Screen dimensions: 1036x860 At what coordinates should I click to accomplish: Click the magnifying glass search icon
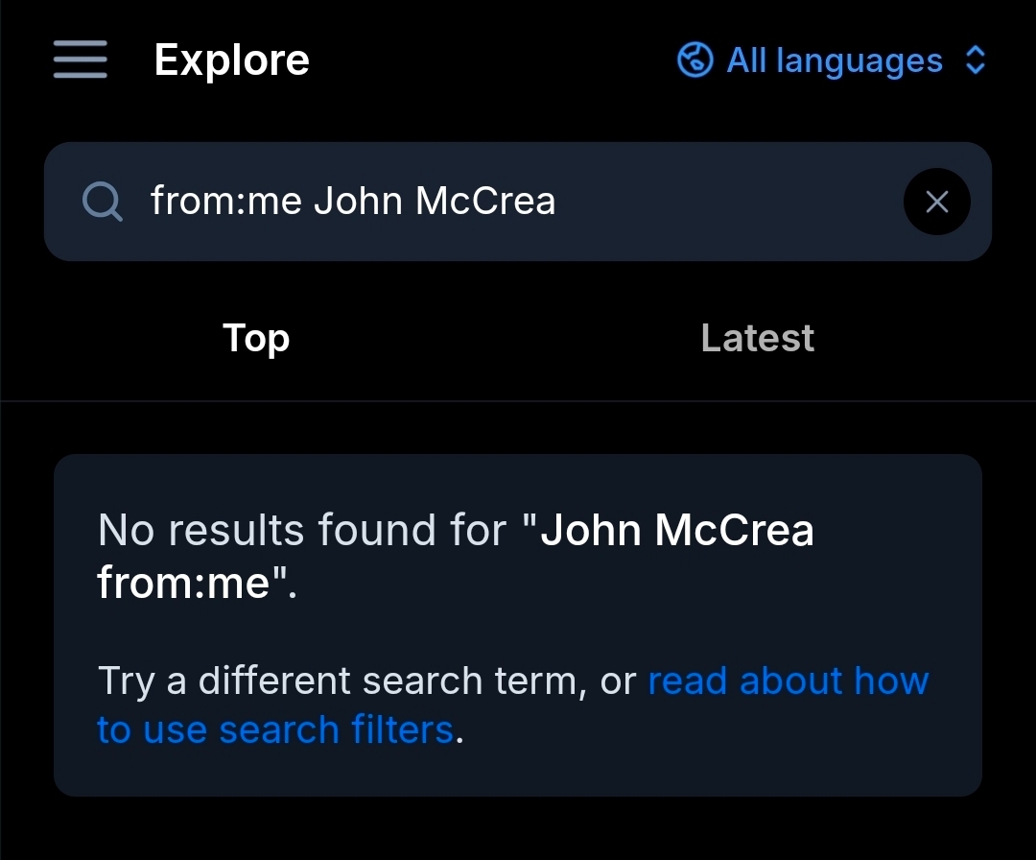[x=102, y=202]
